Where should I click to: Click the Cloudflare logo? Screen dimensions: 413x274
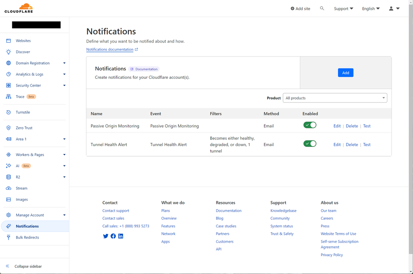tap(19, 8)
